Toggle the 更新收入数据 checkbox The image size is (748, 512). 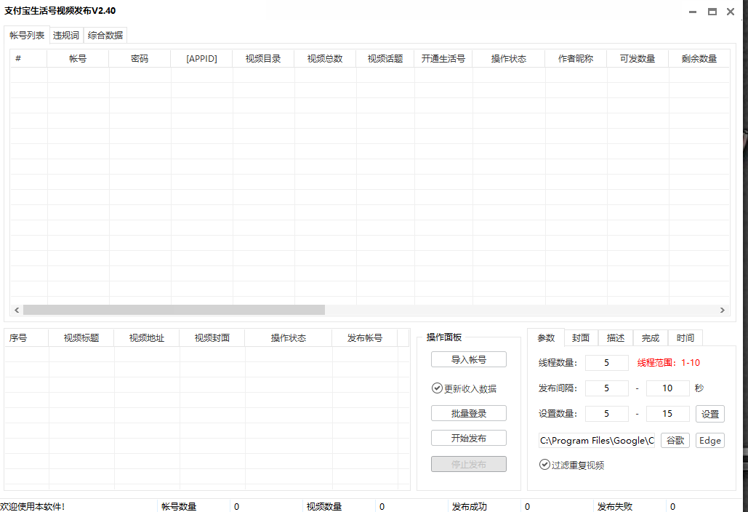coord(437,388)
